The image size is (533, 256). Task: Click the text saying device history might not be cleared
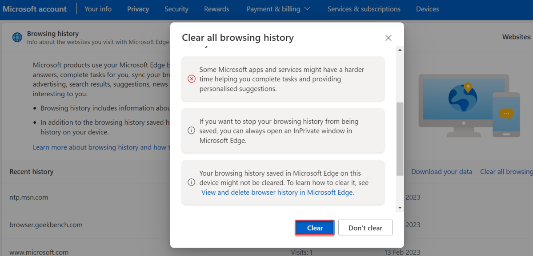(284, 178)
